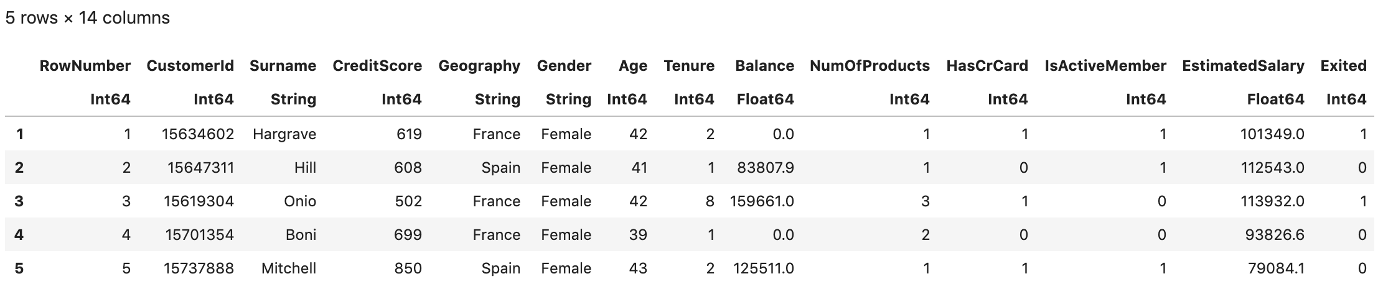The width and height of the screenshot is (1378, 307).
Task: Click the 850 credit score cell
Action: (x=408, y=268)
